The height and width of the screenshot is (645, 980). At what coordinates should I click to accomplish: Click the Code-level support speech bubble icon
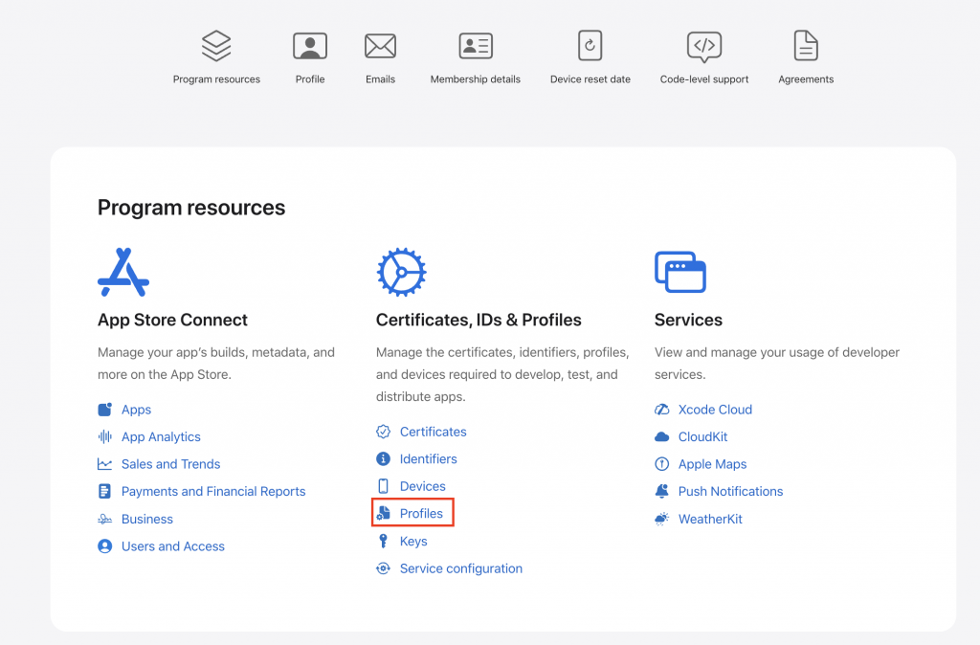(704, 47)
